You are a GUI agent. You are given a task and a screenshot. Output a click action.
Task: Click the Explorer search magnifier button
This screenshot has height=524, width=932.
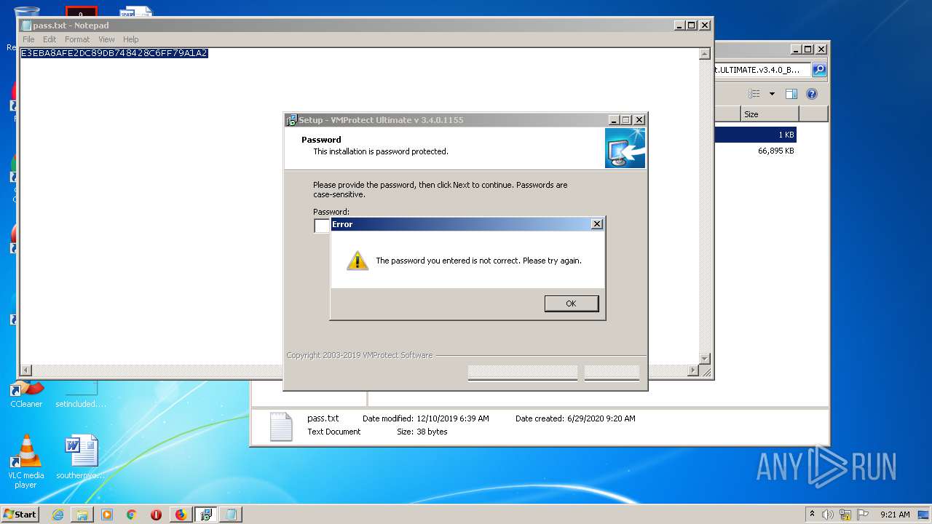[x=819, y=70]
